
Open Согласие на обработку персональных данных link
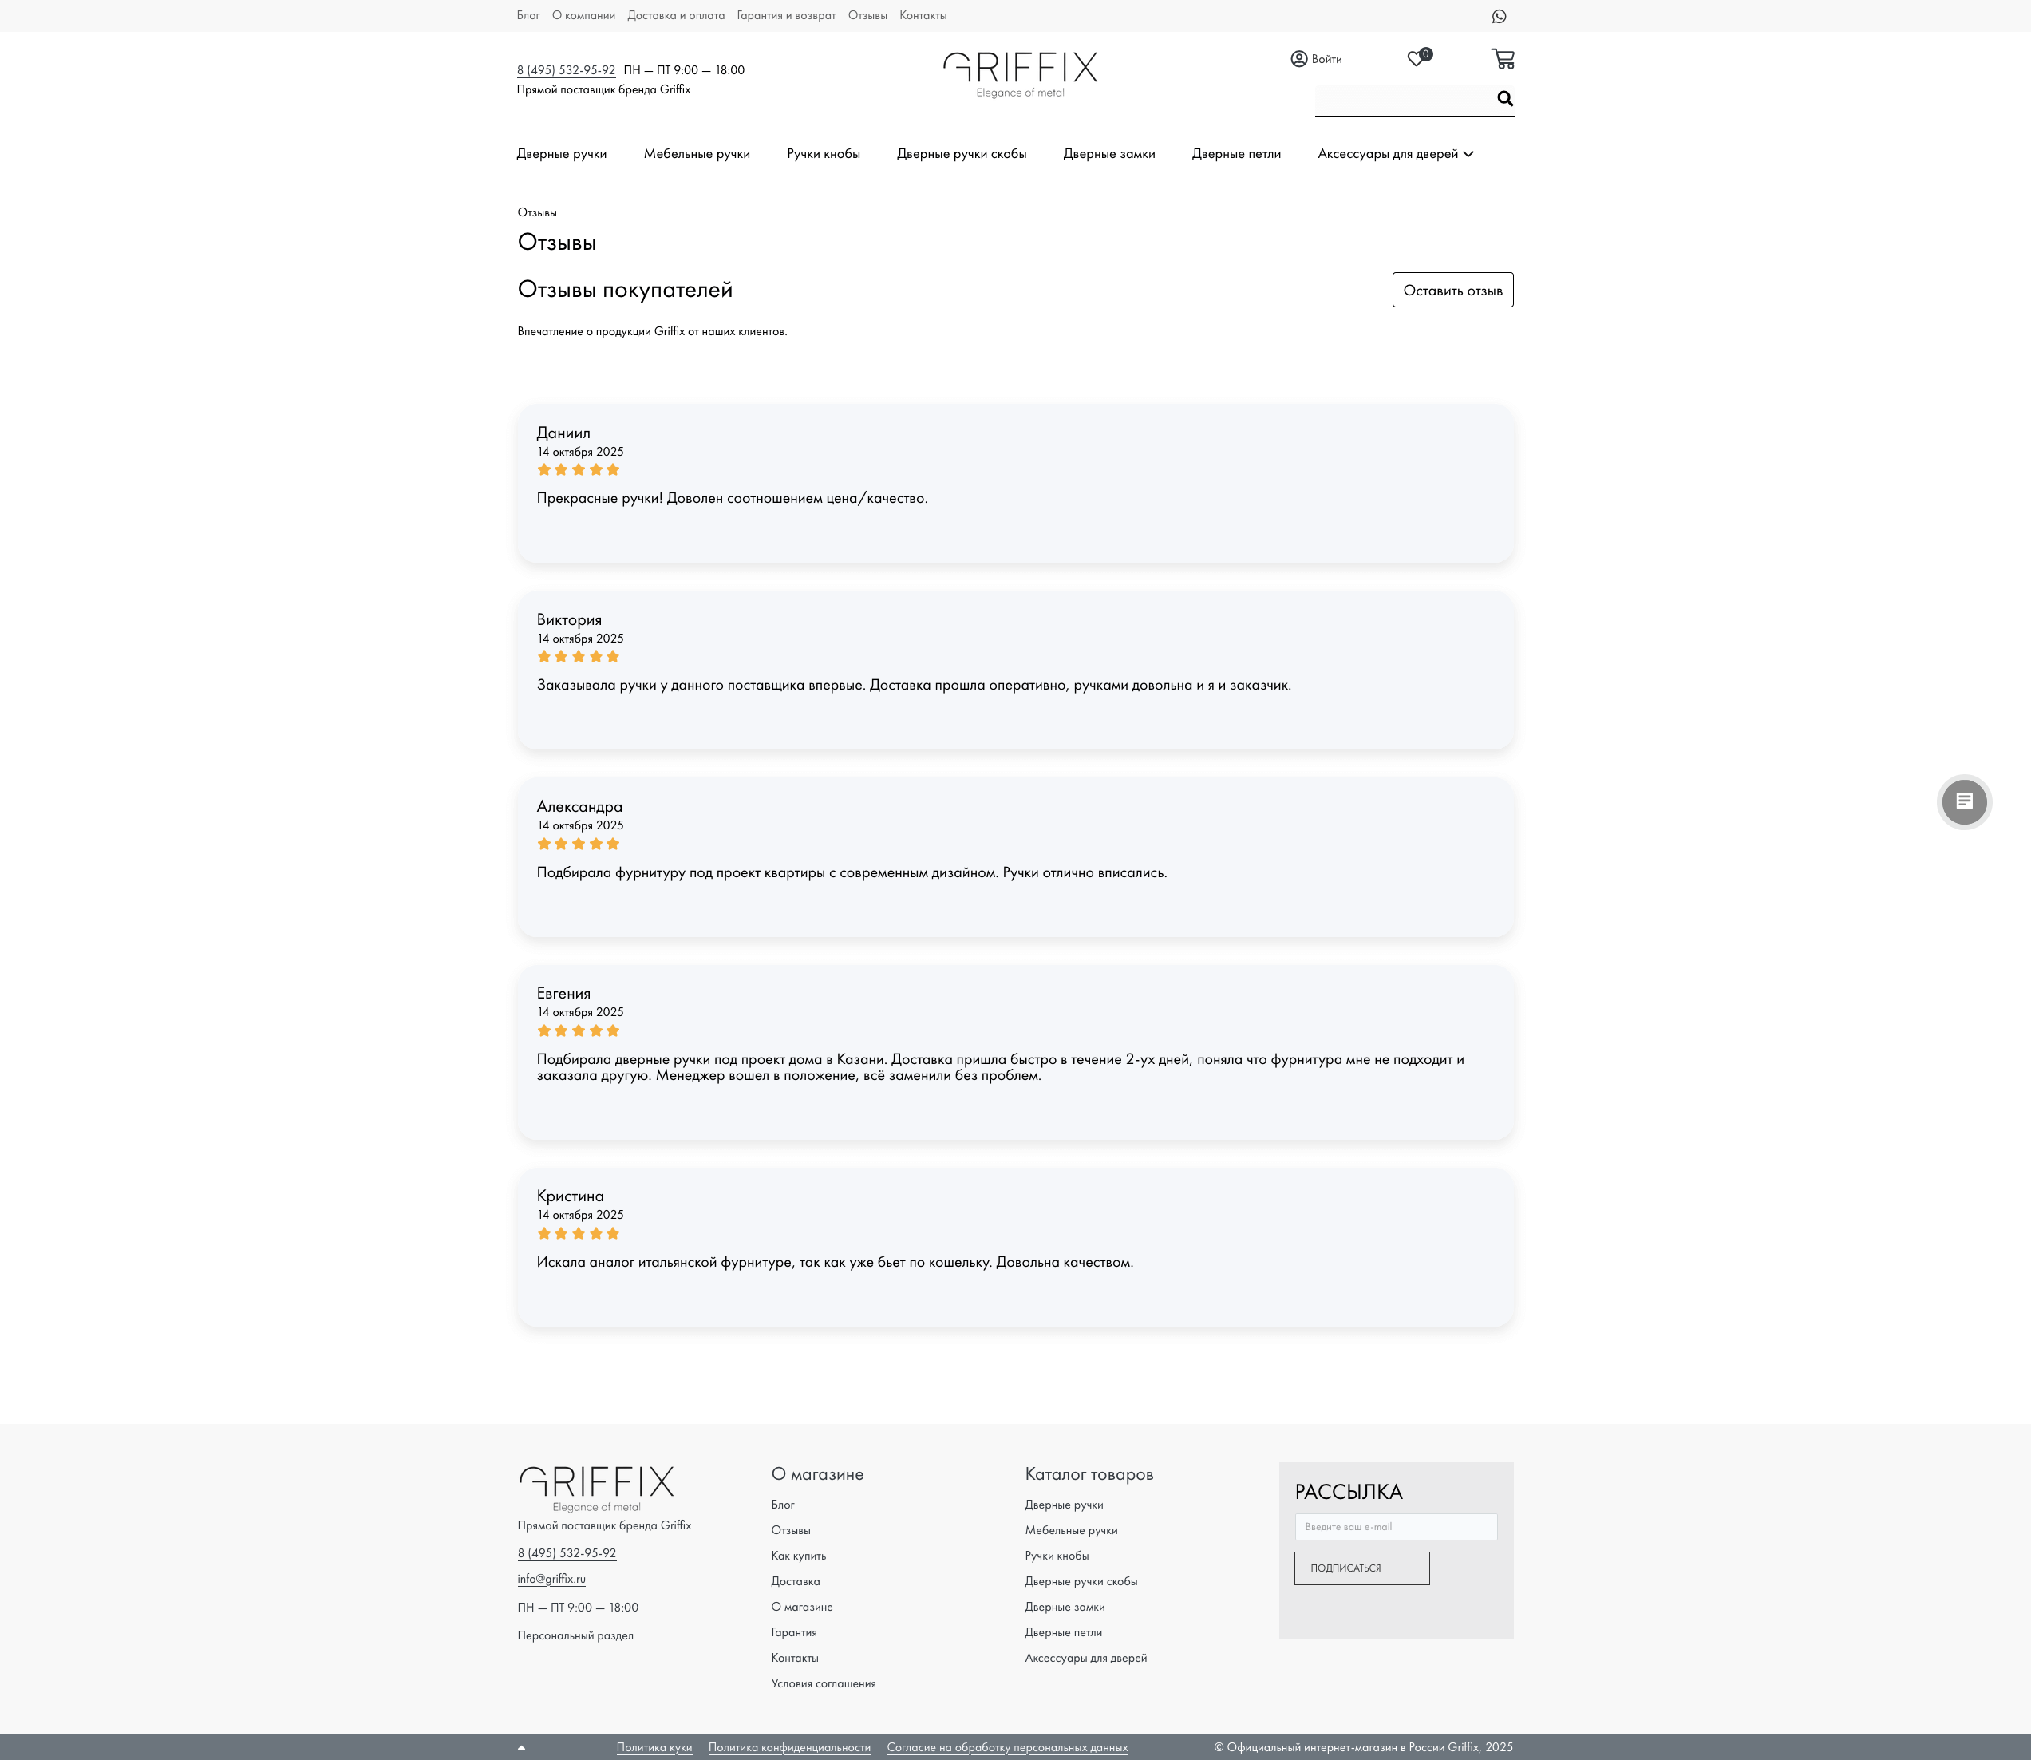point(1008,1747)
